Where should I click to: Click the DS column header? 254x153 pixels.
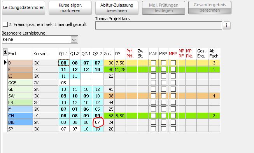(120, 54)
